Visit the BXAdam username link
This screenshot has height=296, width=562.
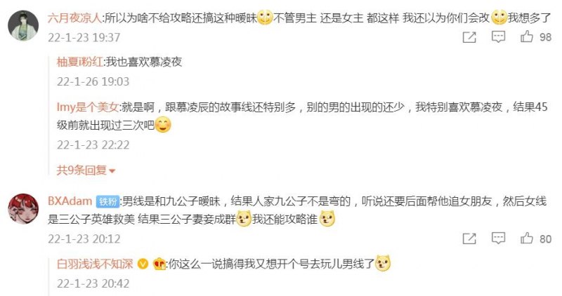point(70,201)
